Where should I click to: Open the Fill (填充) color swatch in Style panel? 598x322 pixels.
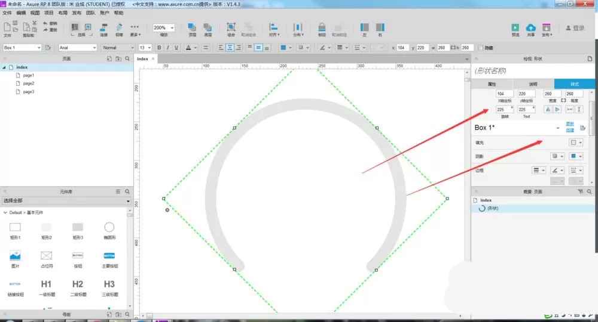[x=576, y=143]
